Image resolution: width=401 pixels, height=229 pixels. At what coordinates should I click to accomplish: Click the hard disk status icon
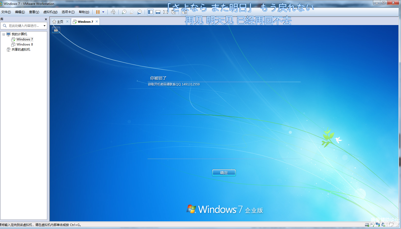tap(367, 225)
